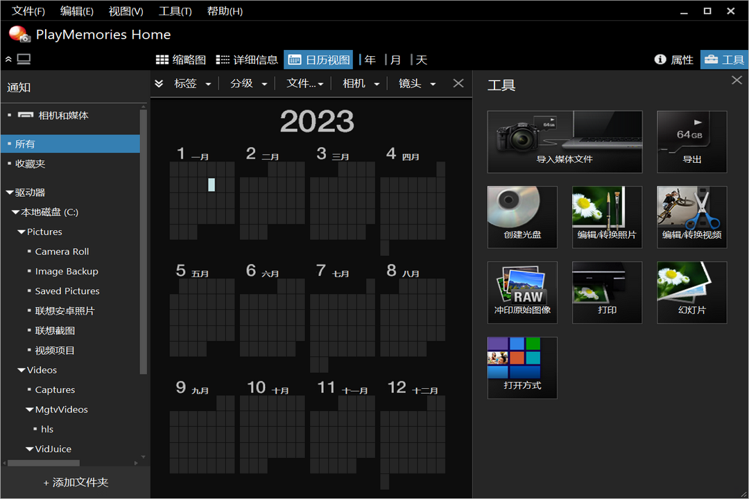The height and width of the screenshot is (499, 749).
Task: Switch to Details (详细信息) view
Action: coord(247,60)
